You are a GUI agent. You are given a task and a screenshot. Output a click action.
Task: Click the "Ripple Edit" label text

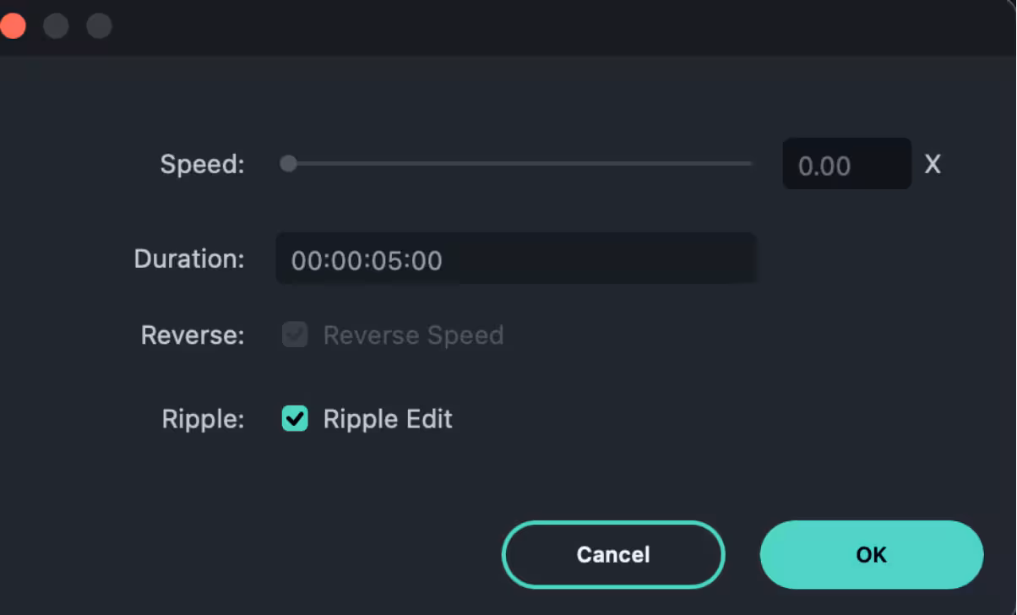(388, 419)
